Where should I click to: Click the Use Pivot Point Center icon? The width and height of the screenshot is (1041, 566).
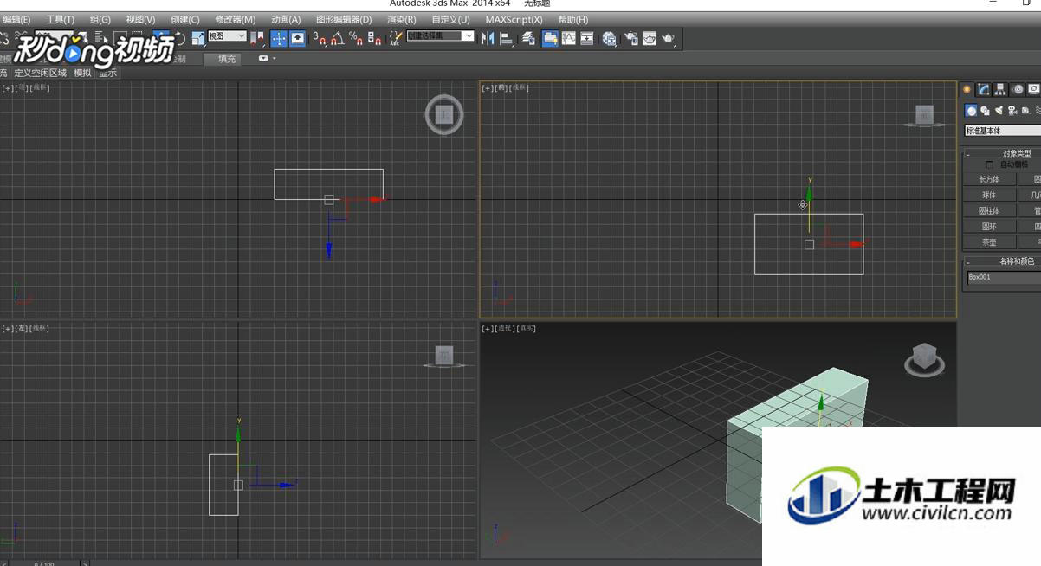pyautogui.click(x=259, y=38)
